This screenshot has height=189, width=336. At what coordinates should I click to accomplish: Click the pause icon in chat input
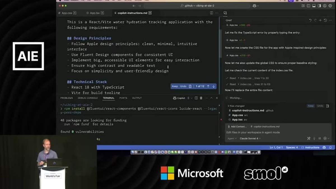pyautogui.click(x=320, y=138)
